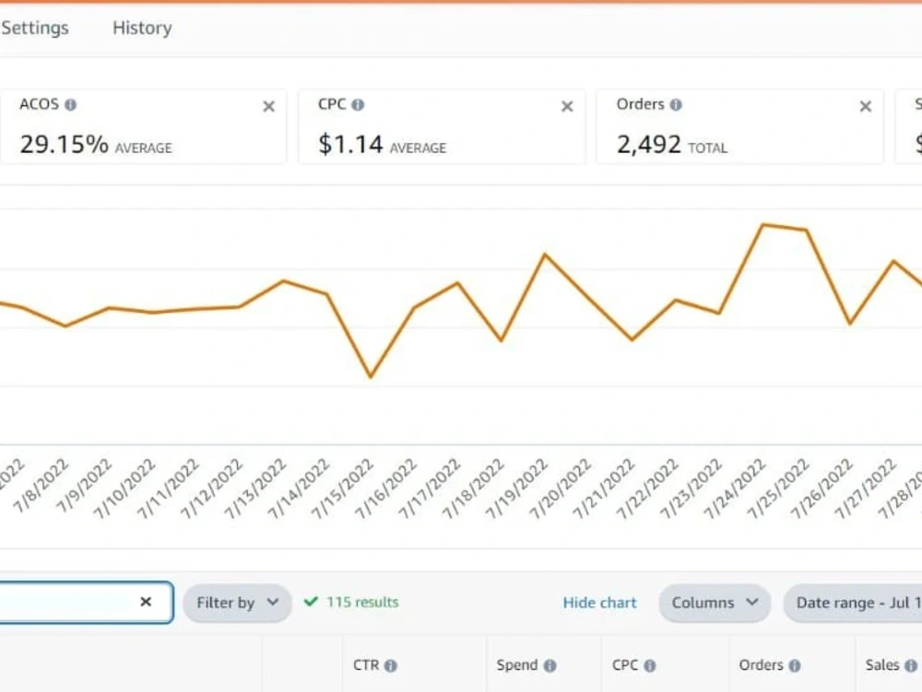This screenshot has height=692, width=922.
Task: Open the Date range selector
Action: click(853, 603)
